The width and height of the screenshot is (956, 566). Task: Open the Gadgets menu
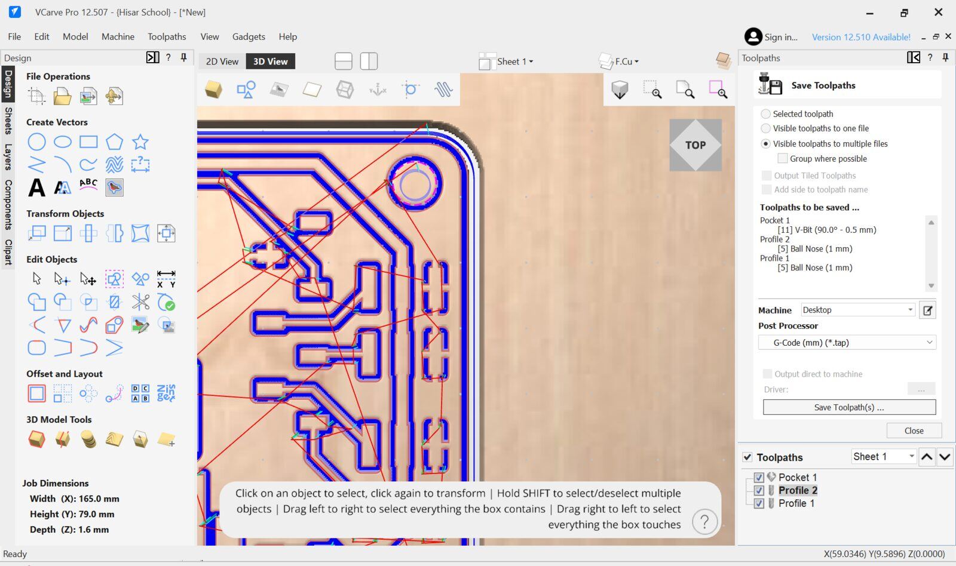tap(249, 36)
